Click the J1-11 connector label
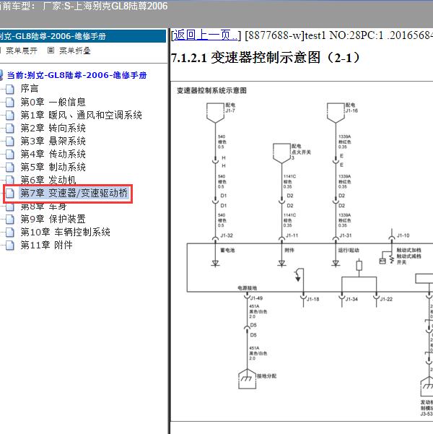The image size is (433, 434). click(x=292, y=235)
